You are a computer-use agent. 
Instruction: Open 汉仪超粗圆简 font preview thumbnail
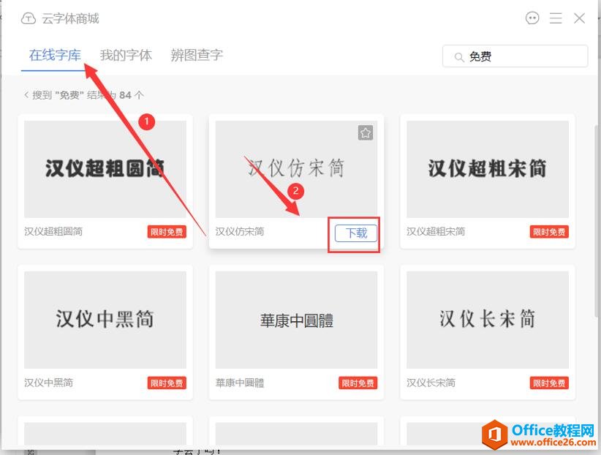point(105,169)
